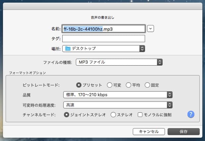Select ジョイントステレオ channel mode
Viewport: 205px width, 141px height.
coord(66,115)
